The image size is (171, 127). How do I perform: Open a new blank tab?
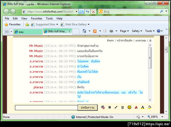click(76, 32)
